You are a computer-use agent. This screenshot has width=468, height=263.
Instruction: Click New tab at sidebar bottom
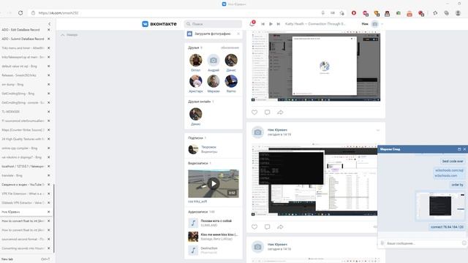click(x=7, y=259)
